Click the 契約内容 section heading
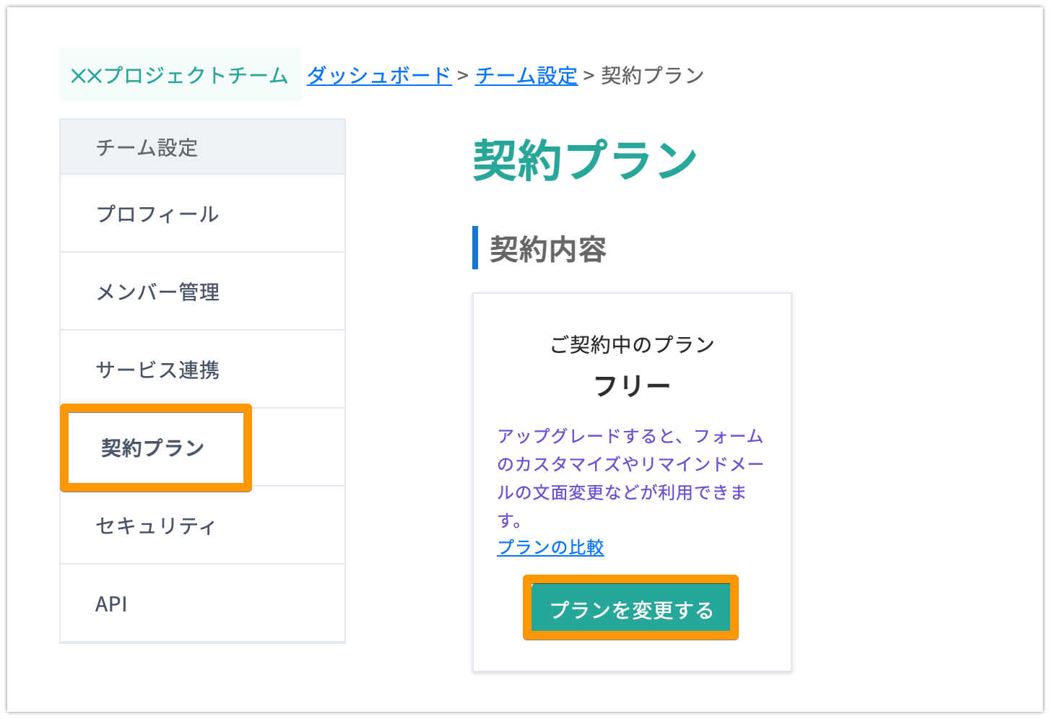This screenshot has height=719, width=1050. 548,249
